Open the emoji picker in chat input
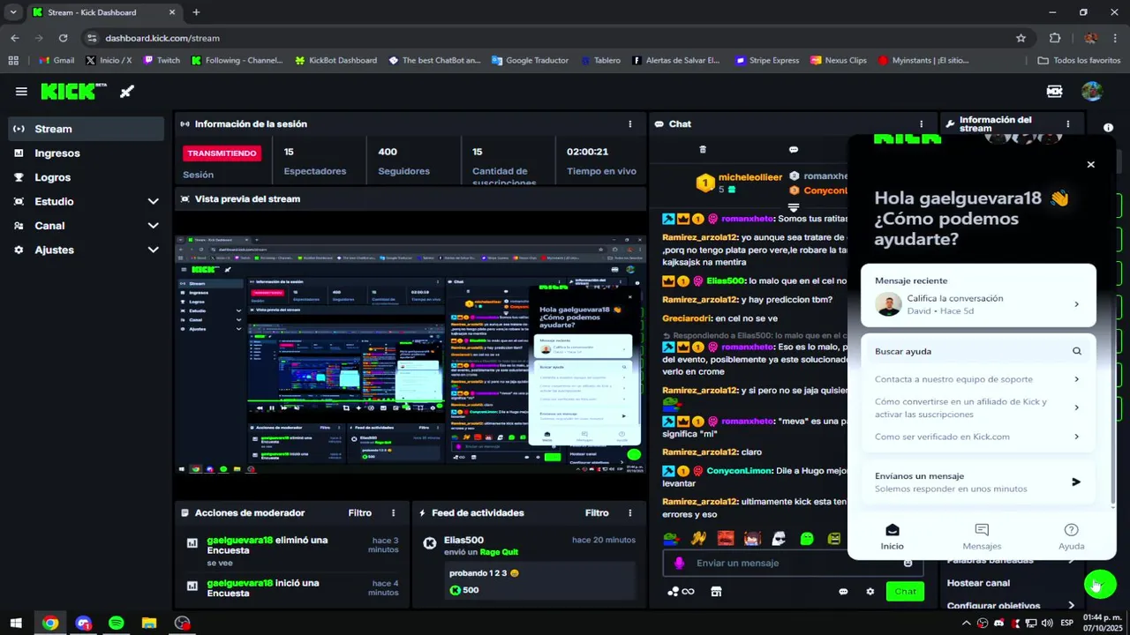 (908, 563)
